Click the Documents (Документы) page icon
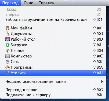Image resolution: width=109 pixels, height=101 pixels. [8, 34]
